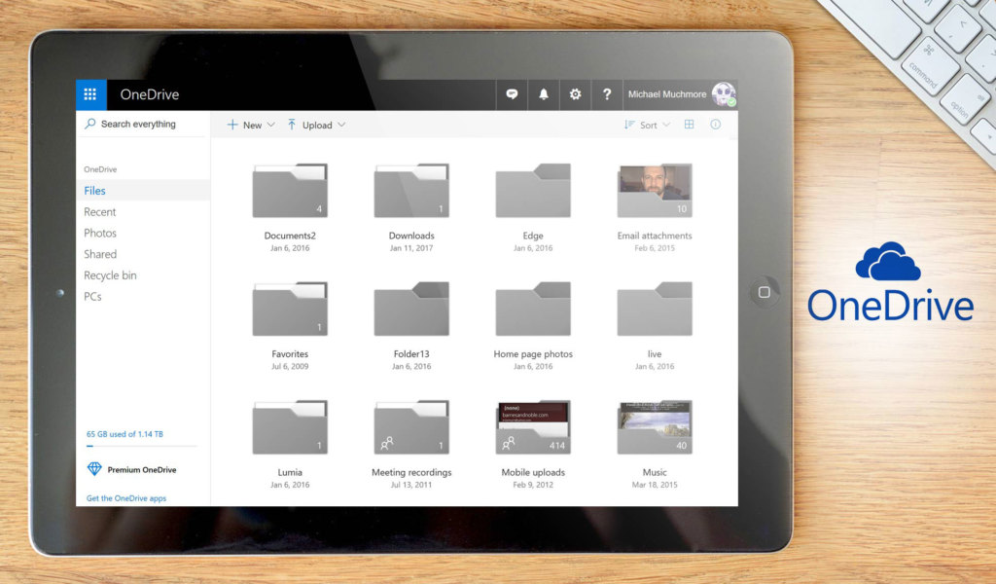Go to Photos in the sidebar
This screenshot has height=584, width=996.
click(x=100, y=234)
